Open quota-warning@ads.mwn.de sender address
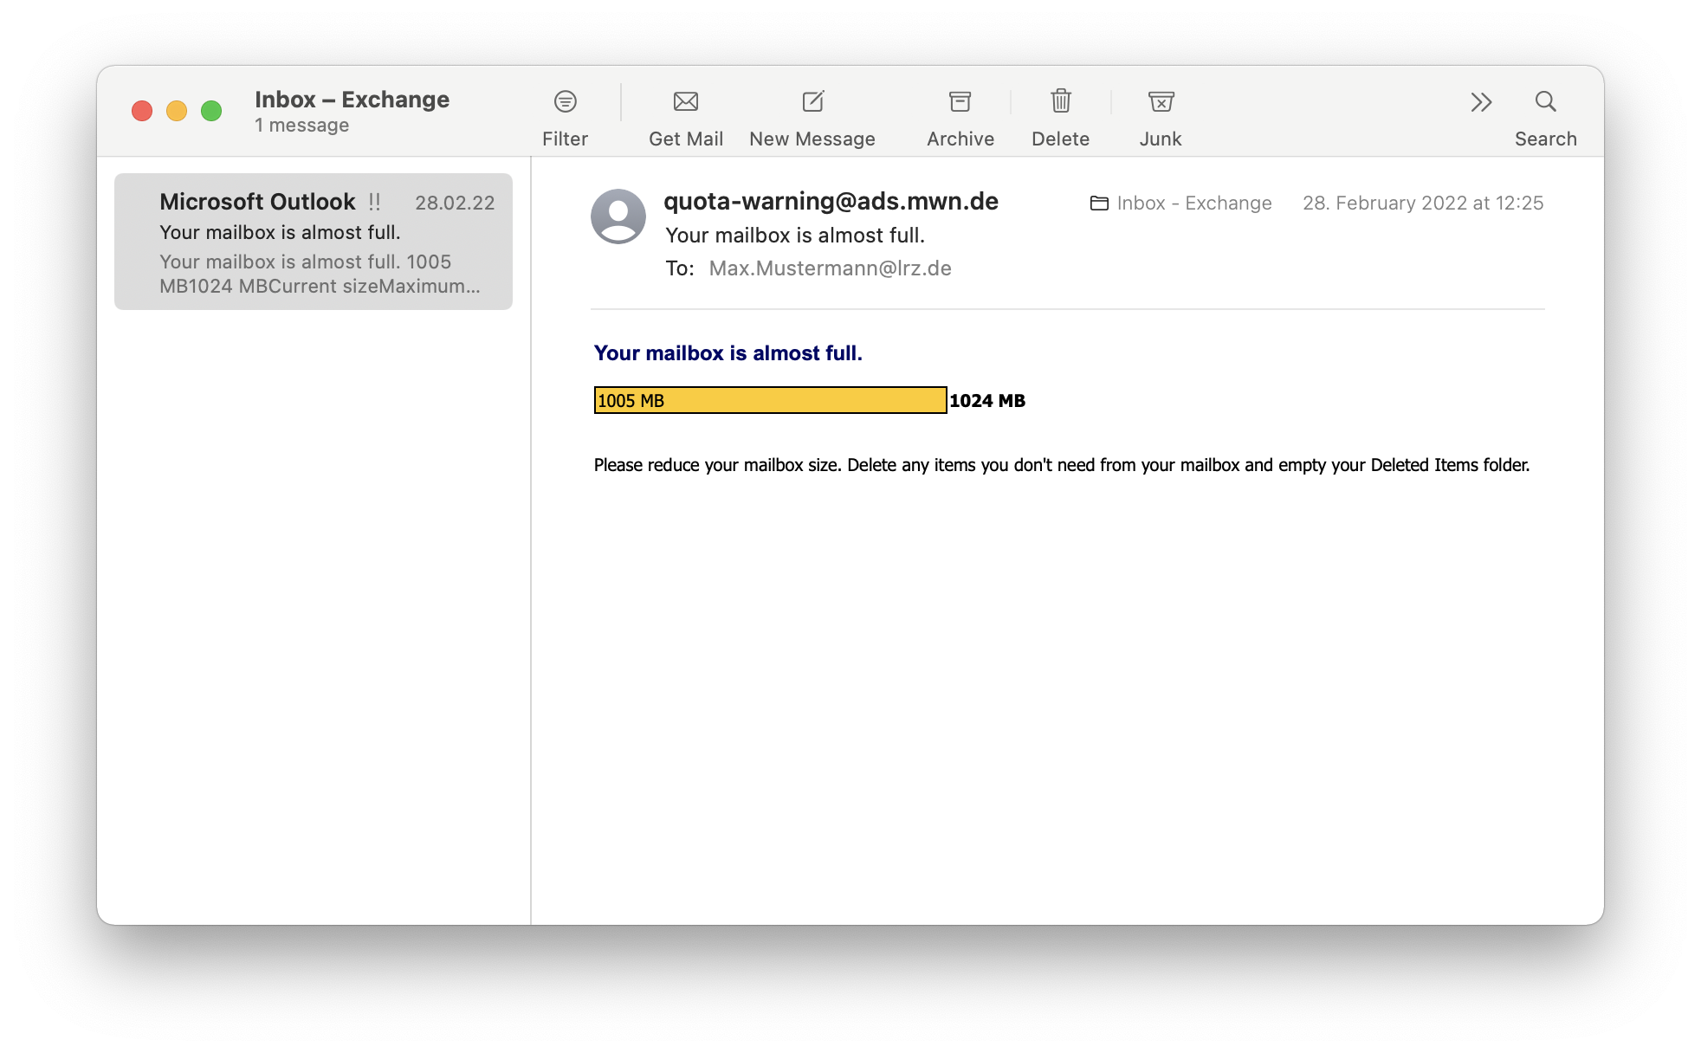 tap(830, 202)
